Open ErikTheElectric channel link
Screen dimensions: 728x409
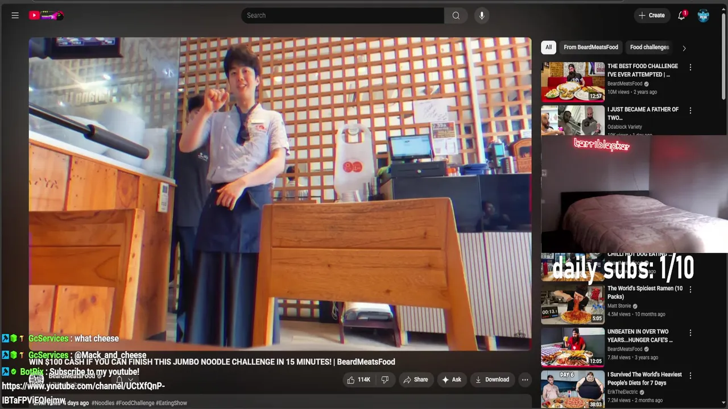623,392
